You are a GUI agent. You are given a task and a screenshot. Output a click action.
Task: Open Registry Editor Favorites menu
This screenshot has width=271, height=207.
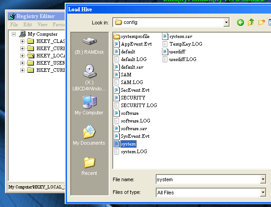pos(59,24)
